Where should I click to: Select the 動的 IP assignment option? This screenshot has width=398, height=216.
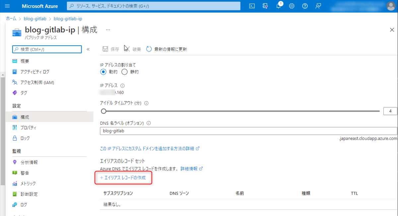[103, 72]
